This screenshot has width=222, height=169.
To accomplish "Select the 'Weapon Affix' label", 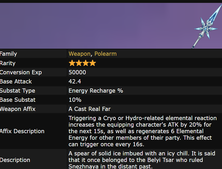I will click(17, 109).
